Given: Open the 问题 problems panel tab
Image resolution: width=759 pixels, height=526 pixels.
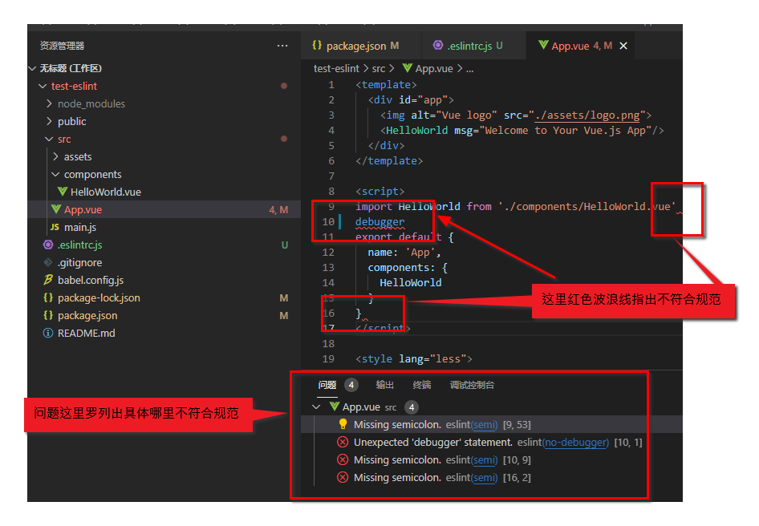Looking at the screenshot, I should click(x=327, y=385).
